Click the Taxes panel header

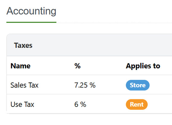[x=89, y=45]
